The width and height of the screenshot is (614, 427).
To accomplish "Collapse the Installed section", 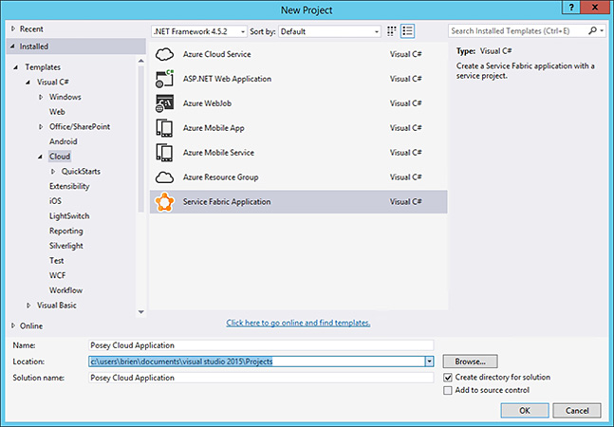I will (x=13, y=46).
